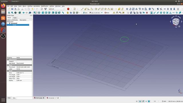Click the Show Applications grid icon
The image size is (183, 103).
click(x=3, y=100)
